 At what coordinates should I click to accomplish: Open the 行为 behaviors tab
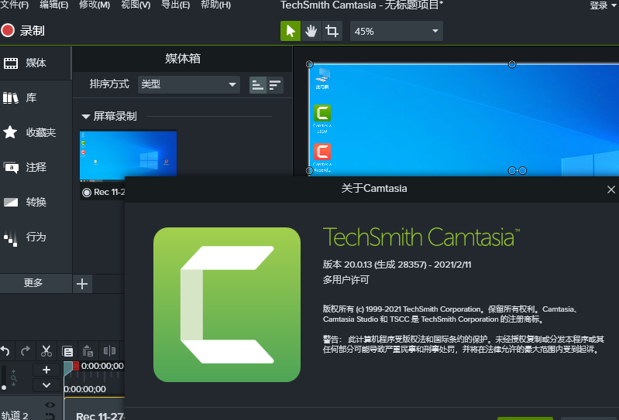click(x=36, y=237)
